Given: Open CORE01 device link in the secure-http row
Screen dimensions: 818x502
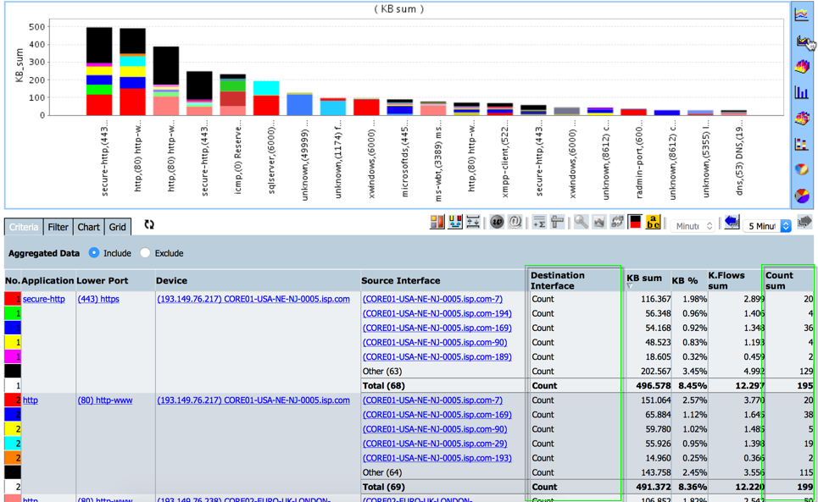Looking at the screenshot, I should [253, 299].
